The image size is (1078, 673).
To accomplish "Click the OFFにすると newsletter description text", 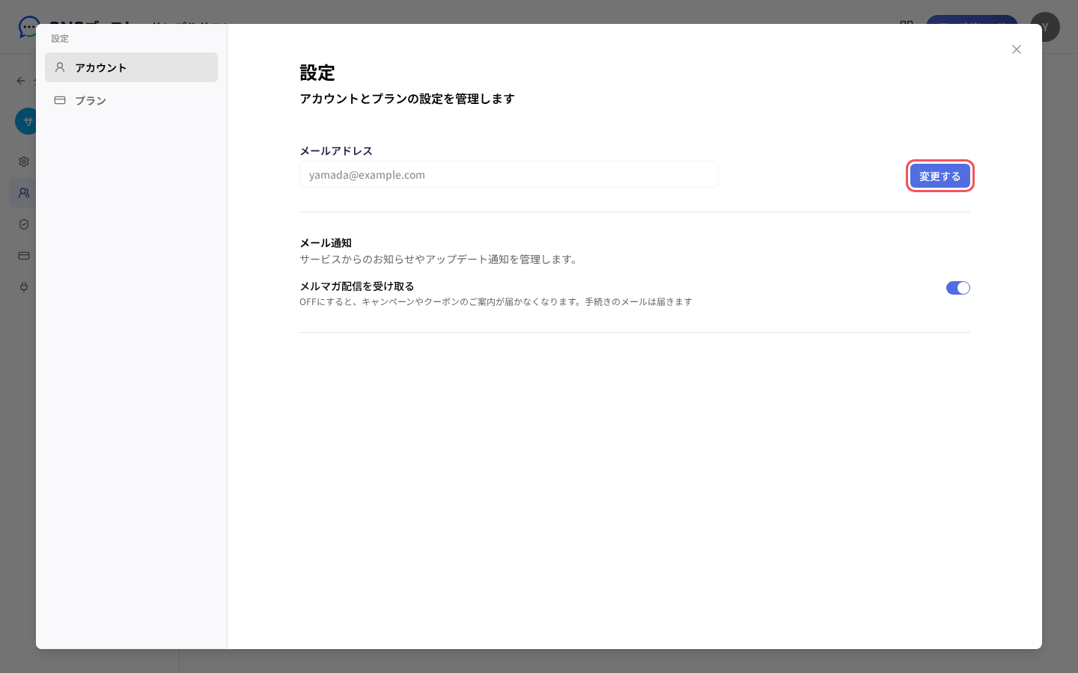I will click(496, 302).
